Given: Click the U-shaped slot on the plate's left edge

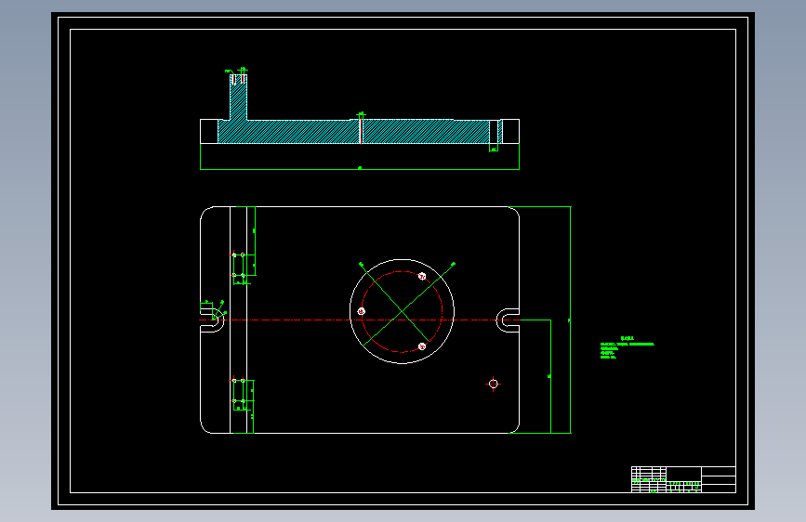Looking at the screenshot, I should click(x=212, y=320).
